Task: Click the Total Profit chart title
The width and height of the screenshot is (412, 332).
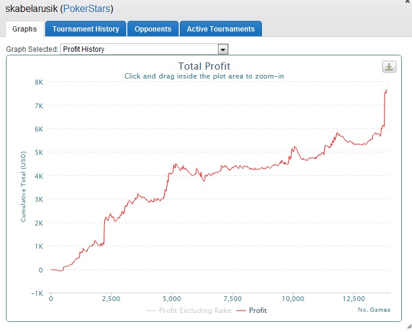Action: 204,66
